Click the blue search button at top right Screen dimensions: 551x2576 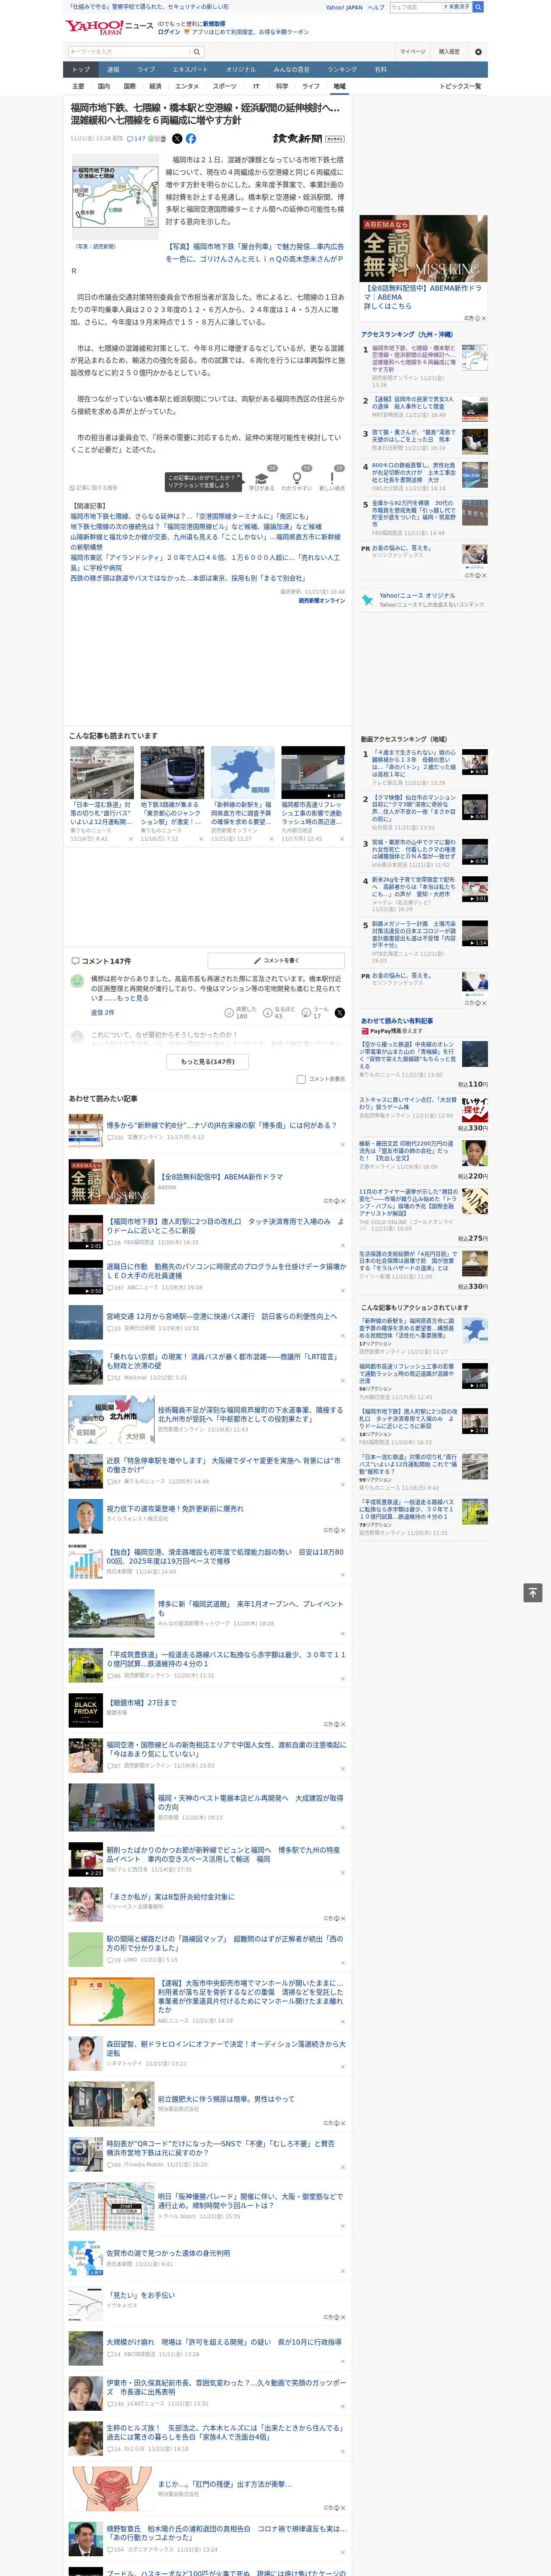pyautogui.click(x=478, y=7)
